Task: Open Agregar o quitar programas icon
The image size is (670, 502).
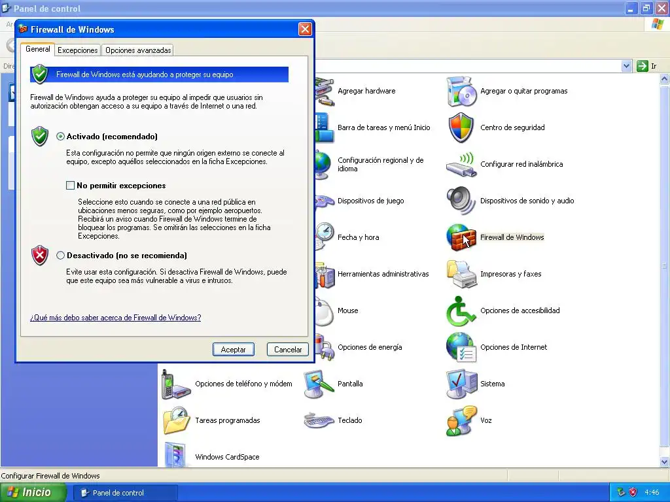Action: tap(461, 91)
